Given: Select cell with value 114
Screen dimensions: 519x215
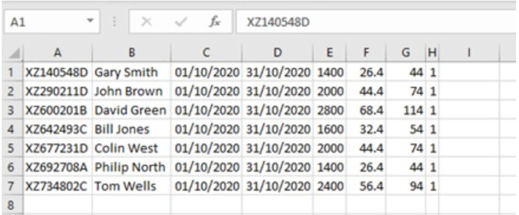Looking at the screenshot, I should click(406, 110).
